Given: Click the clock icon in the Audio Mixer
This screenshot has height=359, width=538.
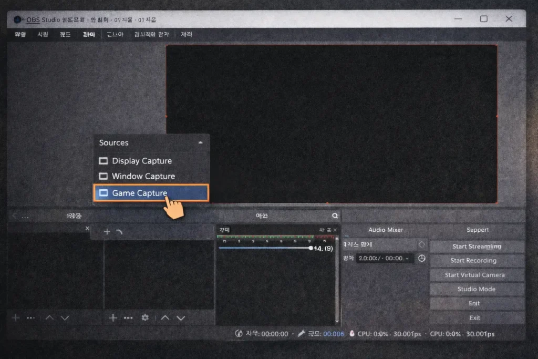Looking at the screenshot, I should tap(421, 258).
